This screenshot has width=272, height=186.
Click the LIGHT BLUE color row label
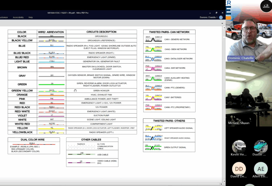22,61
